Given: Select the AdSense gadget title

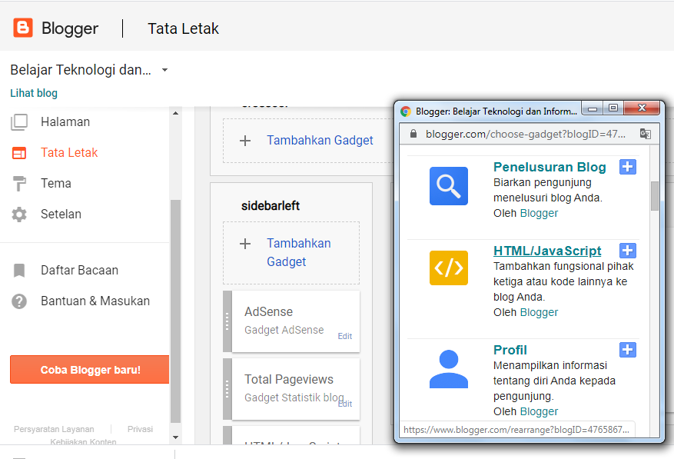Looking at the screenshot, I should (x=269, y=311).
